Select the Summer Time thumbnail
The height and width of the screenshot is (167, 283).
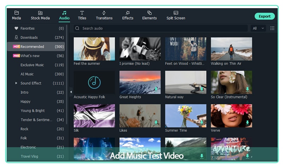coord(186,116)
